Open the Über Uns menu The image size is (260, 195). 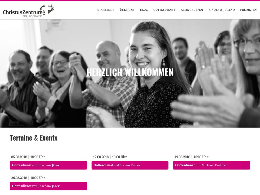127,10
